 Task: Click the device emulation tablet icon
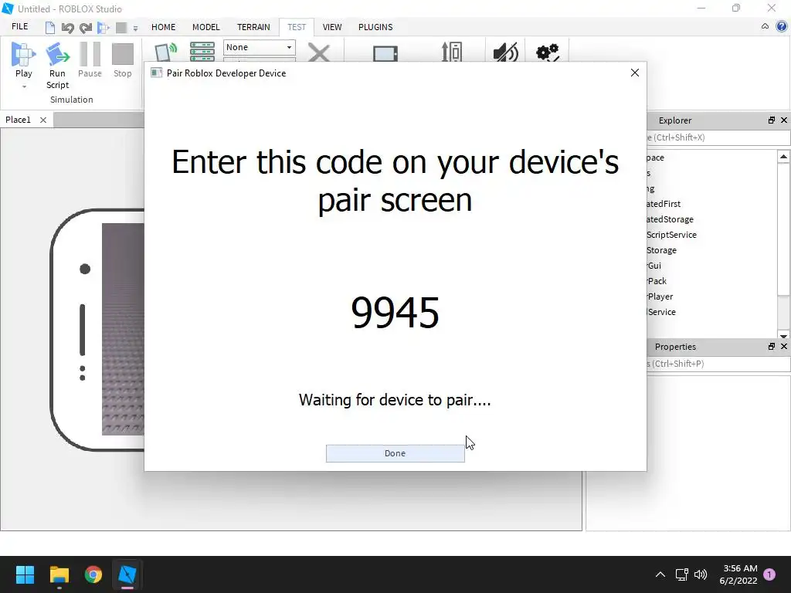tap(385, 53)
